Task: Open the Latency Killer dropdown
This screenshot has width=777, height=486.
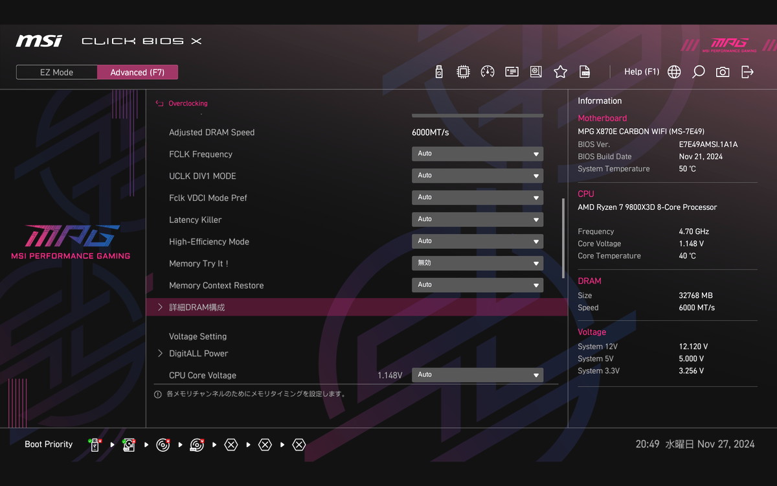Action: [x=477, y=220]
